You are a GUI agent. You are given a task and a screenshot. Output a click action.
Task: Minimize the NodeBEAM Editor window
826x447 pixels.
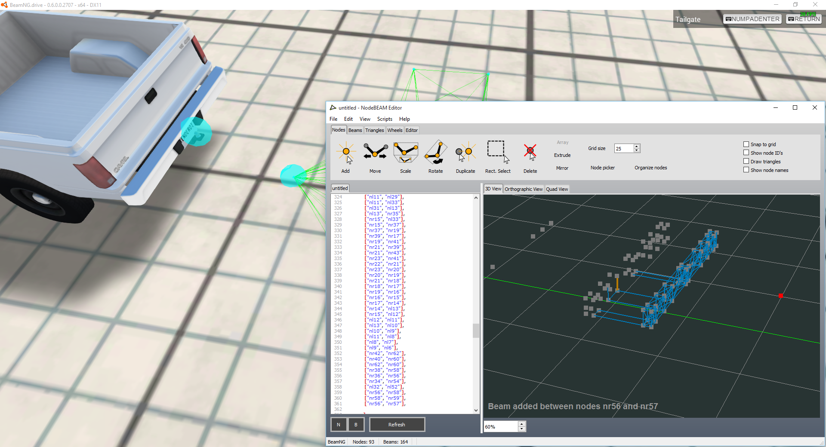tap(776, 107)
